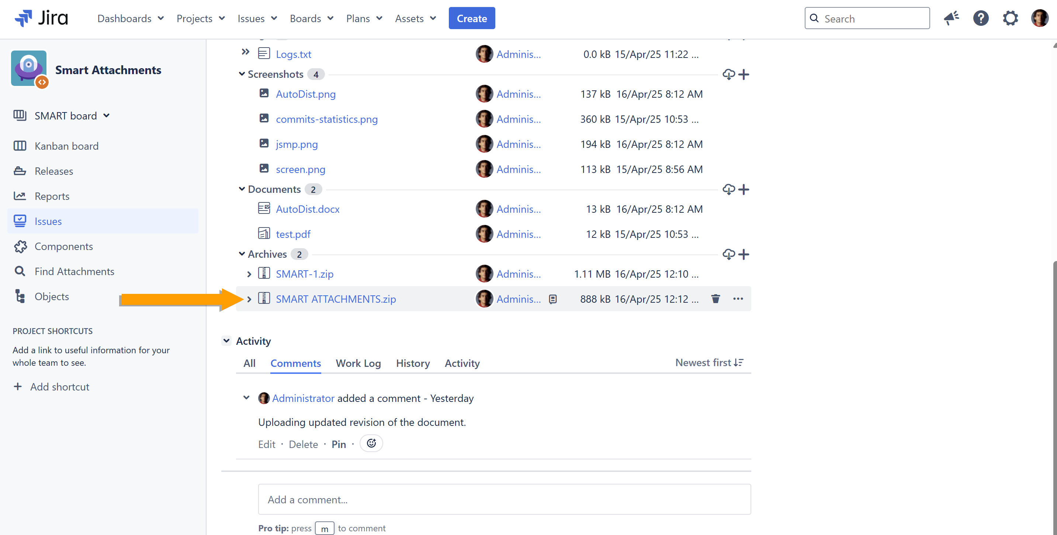View comment icon on SMART ATTACHMENTS.zip
This screenshot has height=535, width=1057.
tap(553, 299)
